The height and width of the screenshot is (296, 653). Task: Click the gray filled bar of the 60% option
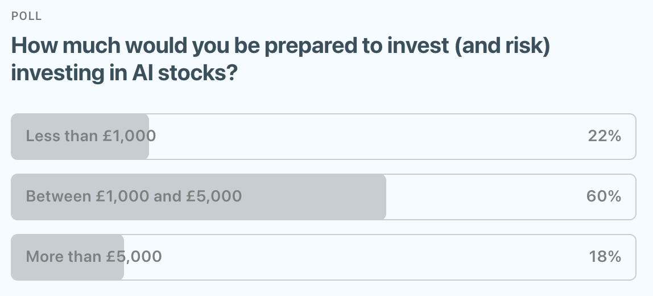tap(319, 197)
